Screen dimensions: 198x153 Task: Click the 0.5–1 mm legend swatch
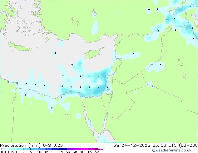coord(12,149)
